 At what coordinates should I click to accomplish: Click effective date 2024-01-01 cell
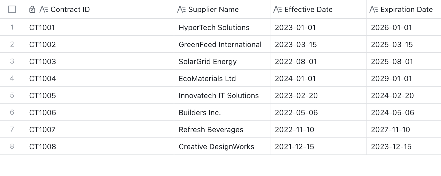coord(318,78)
